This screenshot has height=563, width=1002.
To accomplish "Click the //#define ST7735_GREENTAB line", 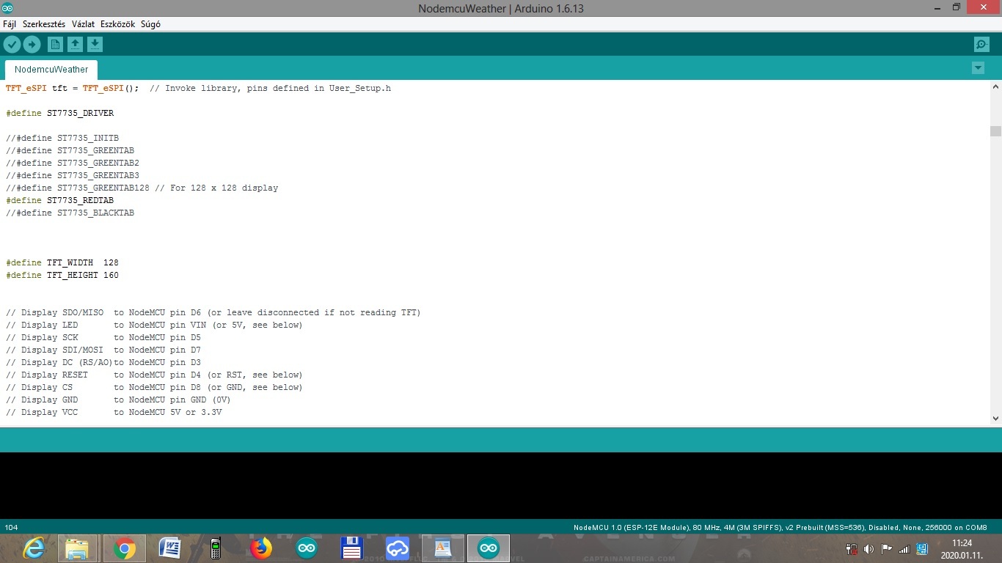I will point(70,150).
